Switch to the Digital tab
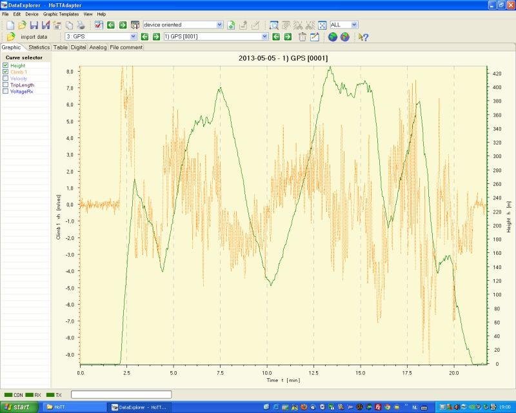Image resolution: width=516 pixels, height=413 pixels. point(78,47)
